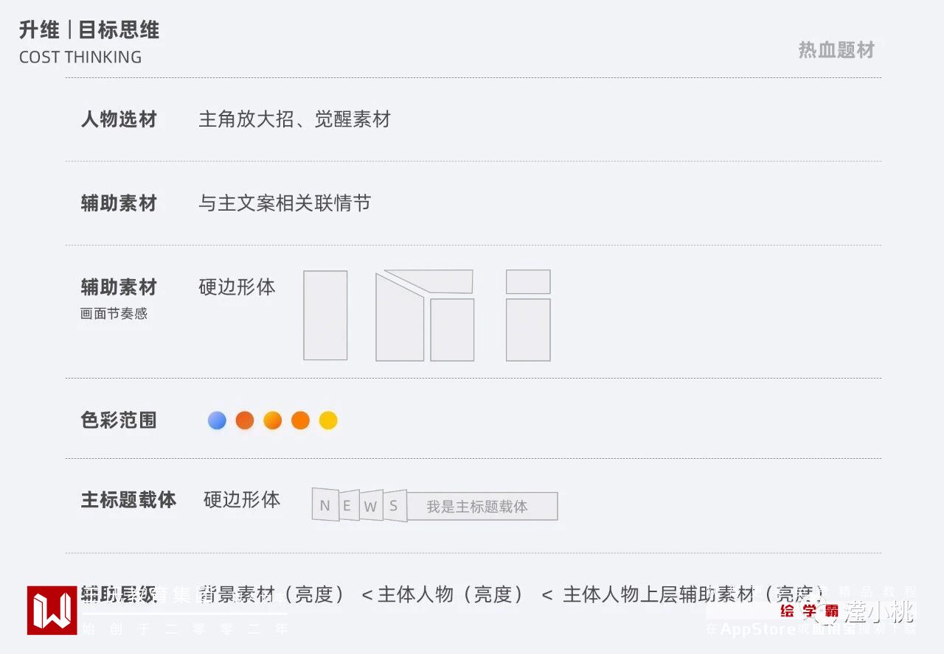944x654 pixels.
Task: Click the 画面节奏感 caption text
Action: [114, 314]
